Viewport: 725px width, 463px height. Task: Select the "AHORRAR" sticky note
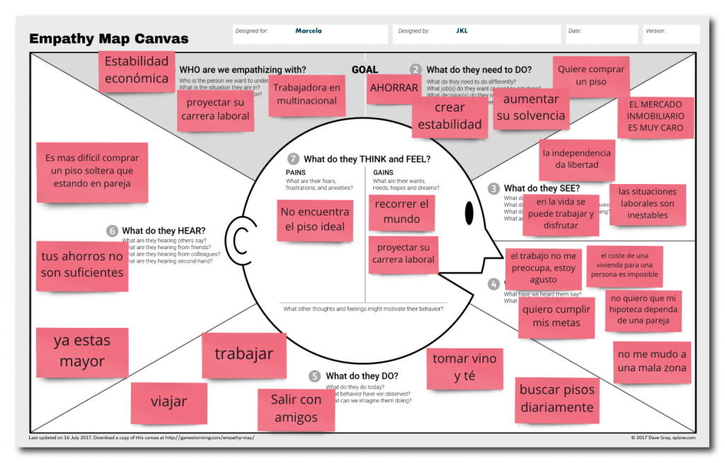pos(394,88)
